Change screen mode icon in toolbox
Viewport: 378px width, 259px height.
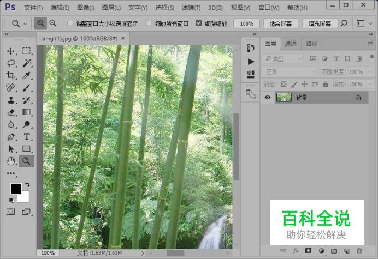(x=26, y=212)
